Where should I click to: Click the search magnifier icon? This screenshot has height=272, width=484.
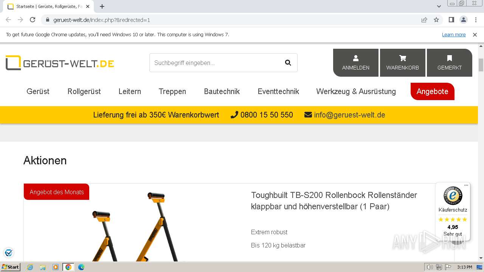pyautogui.click(x=288, y=63)
